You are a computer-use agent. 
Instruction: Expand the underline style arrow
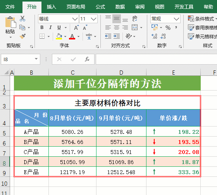click(x=66, y=27)
